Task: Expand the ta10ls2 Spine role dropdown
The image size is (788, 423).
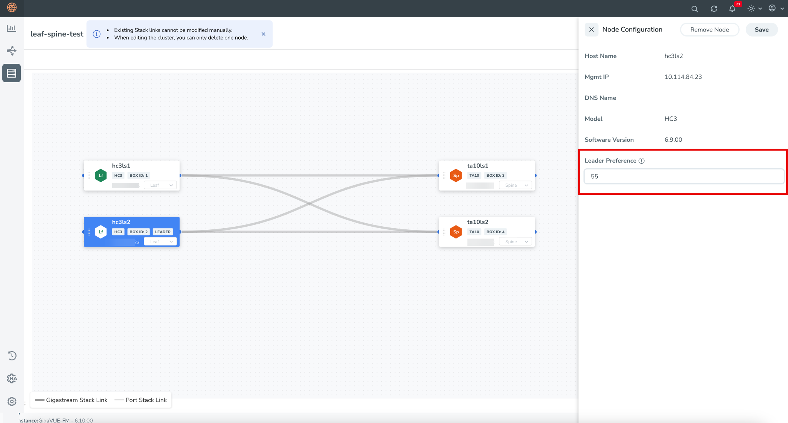Action: pos(516,242)
